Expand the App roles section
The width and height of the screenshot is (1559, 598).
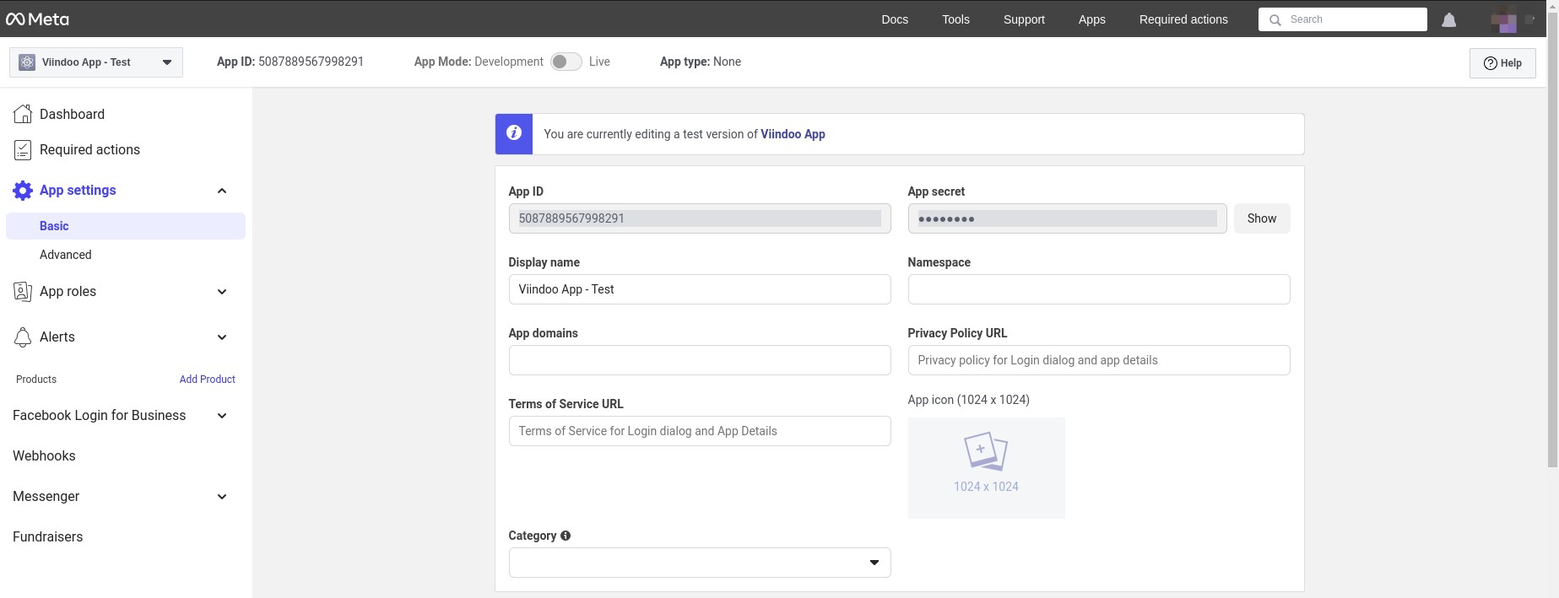(x=222, y=292)
